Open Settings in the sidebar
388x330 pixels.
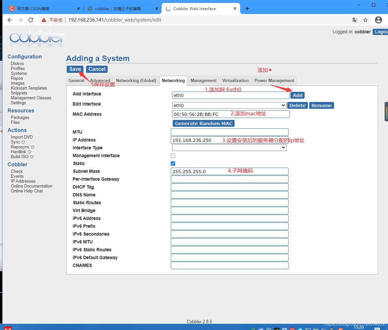(18, 103)
